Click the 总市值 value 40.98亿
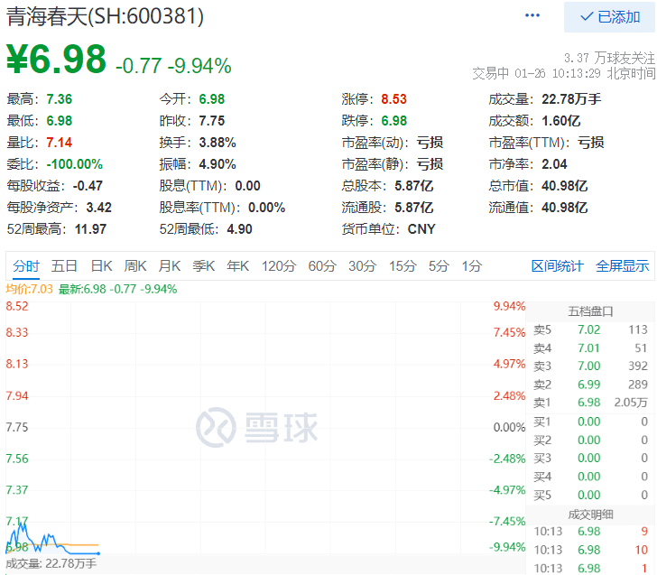 coord(564,186)
